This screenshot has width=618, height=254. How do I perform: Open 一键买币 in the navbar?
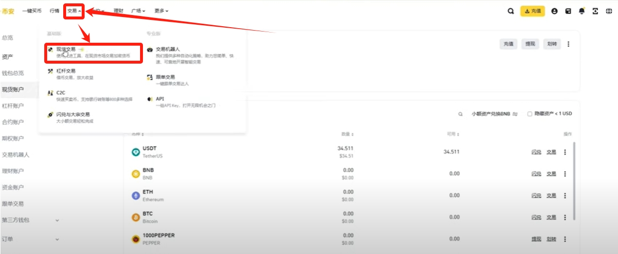click(x=32, y=11)
